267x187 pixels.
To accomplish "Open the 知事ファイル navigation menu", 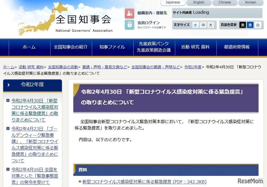I will 112,47.
